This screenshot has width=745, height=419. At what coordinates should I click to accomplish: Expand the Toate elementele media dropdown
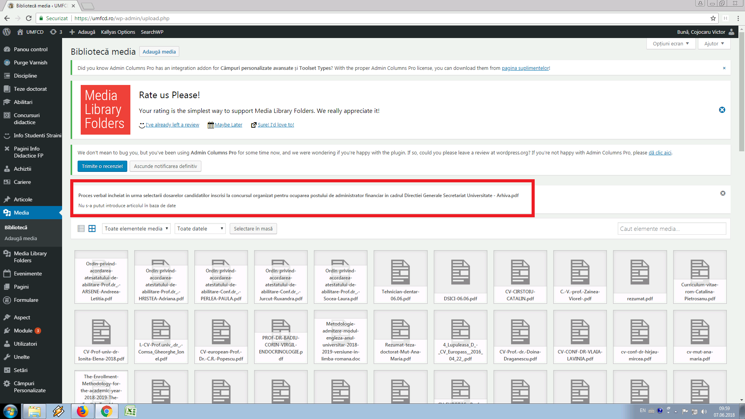(136, 229)
